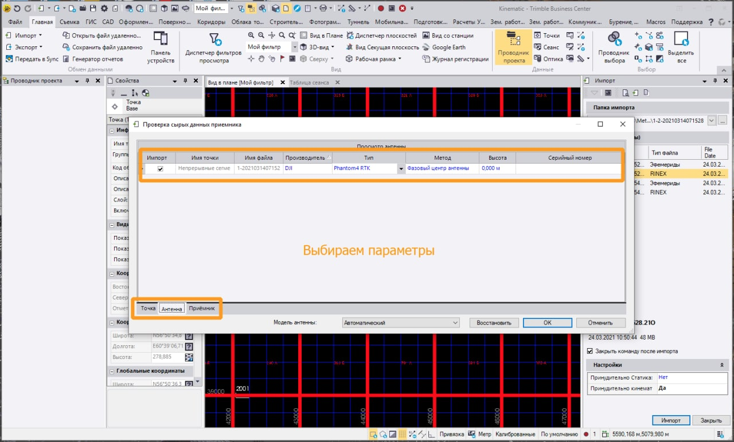734x442 pixels.
Task: Click the Properties panel scrollbar down arrow
Action: pos(198,381)
